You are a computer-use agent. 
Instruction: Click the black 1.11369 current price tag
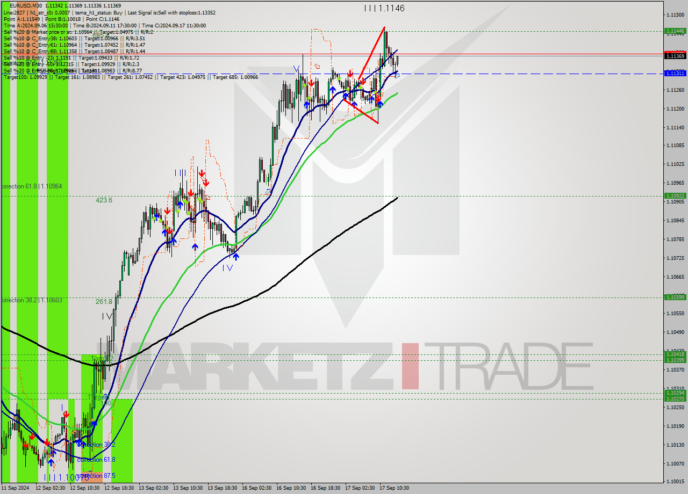point(675,56)
